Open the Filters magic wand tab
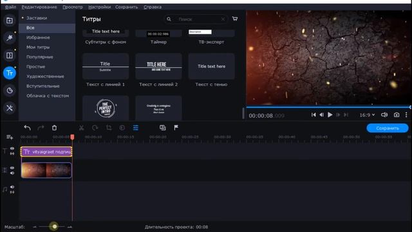This screenshot has width=412, height=232. 10,38
